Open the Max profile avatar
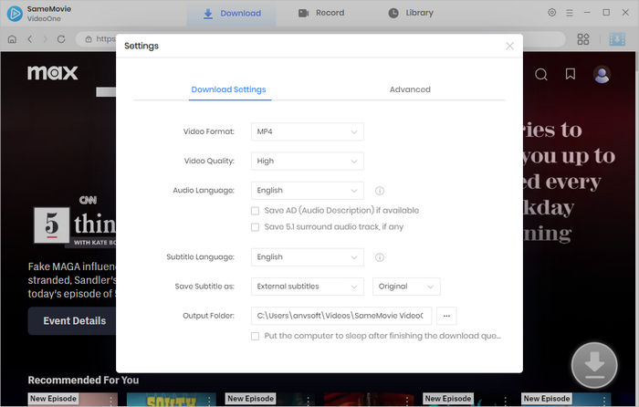The width and height of the screenshot is (639, 407). pyautogui.click(x=602, y=75)
